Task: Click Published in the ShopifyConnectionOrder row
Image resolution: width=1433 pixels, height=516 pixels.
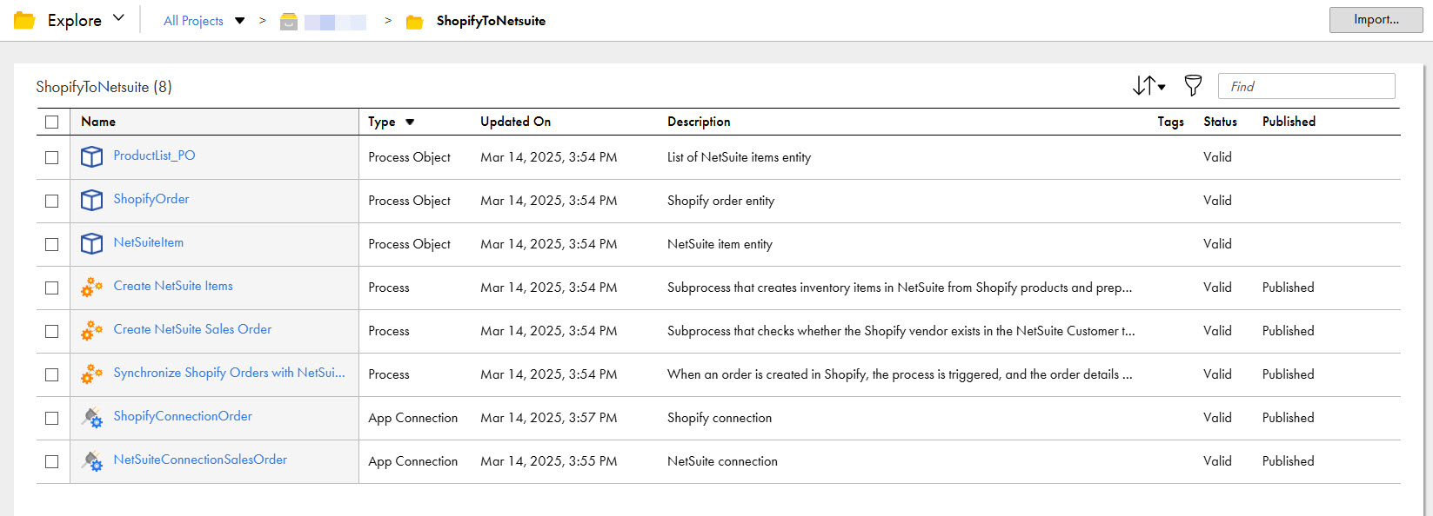Action: coord(1288,418)
